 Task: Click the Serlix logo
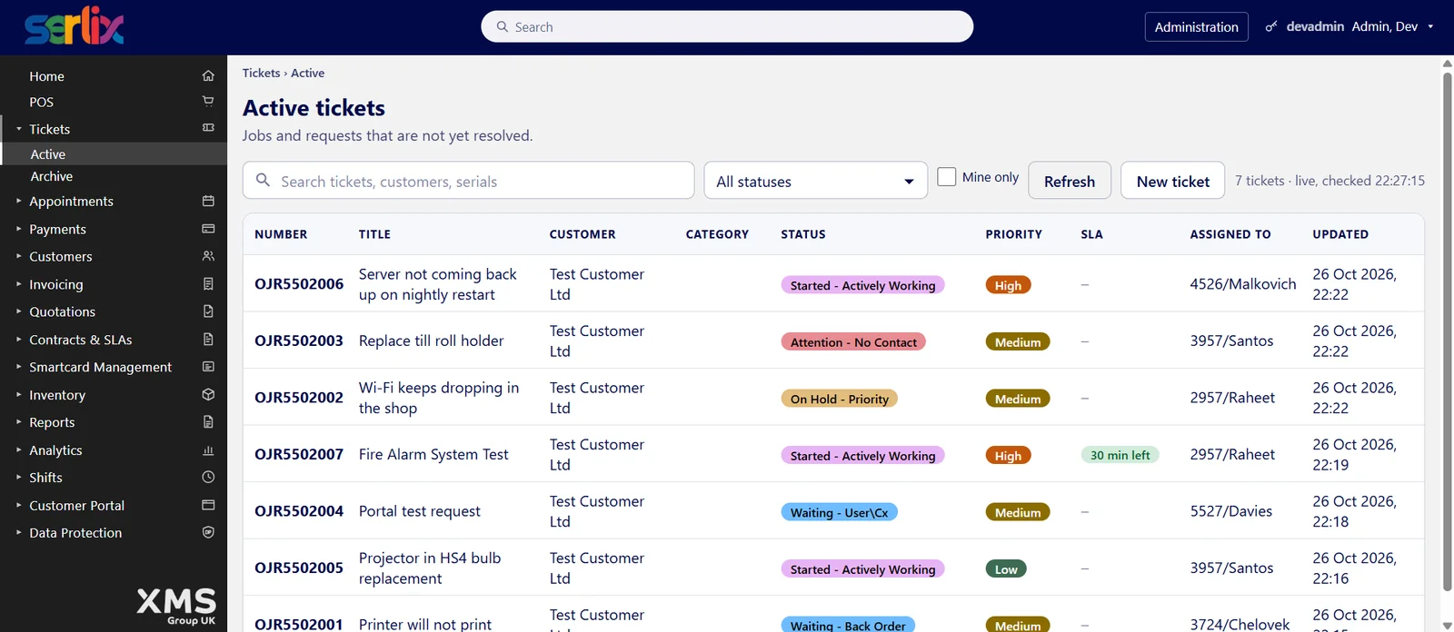[75, 27]
